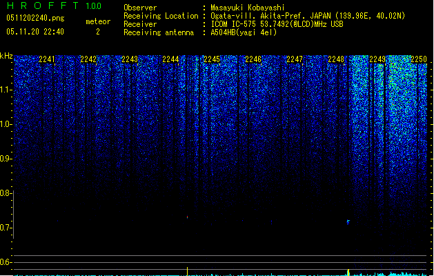Screen dimensions: 434x276
Task: Click the 0.8 frequency axis label
Action: pyautogui.click(x=6, y=193)
